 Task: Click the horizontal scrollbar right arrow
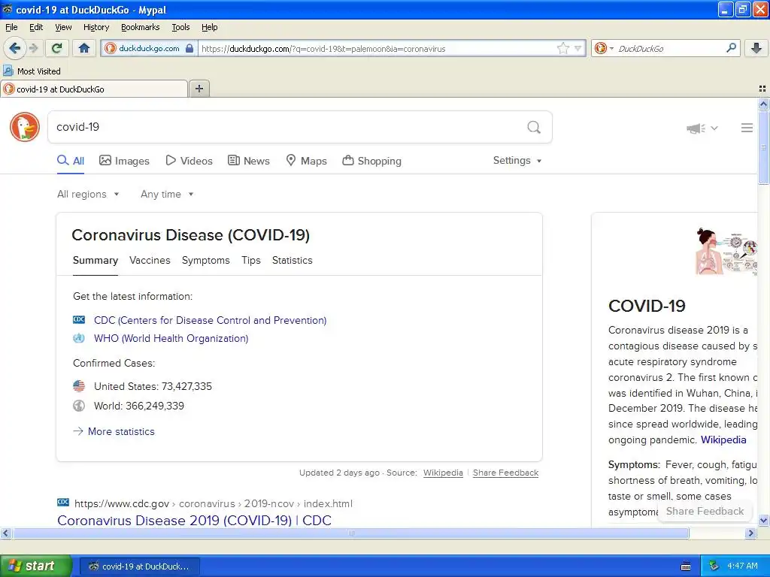click(750, 533)
